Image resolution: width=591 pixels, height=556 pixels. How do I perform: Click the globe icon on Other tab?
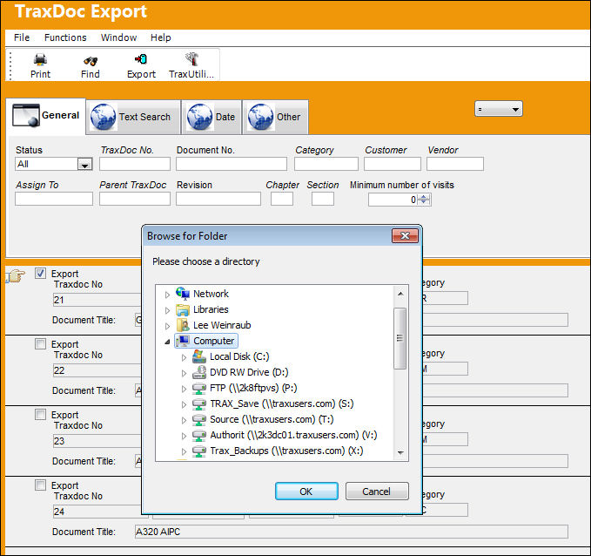coord(261,117)
